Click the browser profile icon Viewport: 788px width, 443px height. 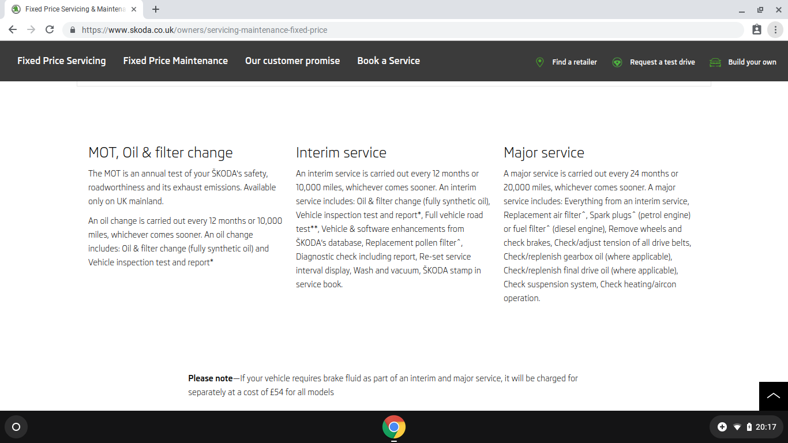click(757, 29)
